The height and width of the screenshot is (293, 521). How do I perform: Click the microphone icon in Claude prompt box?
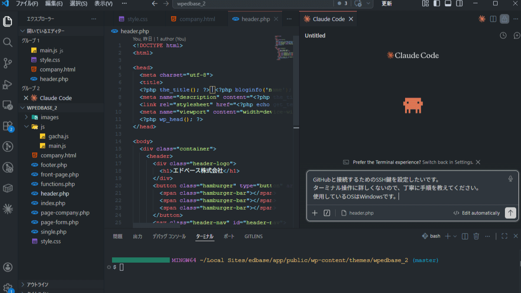(511, 179)
